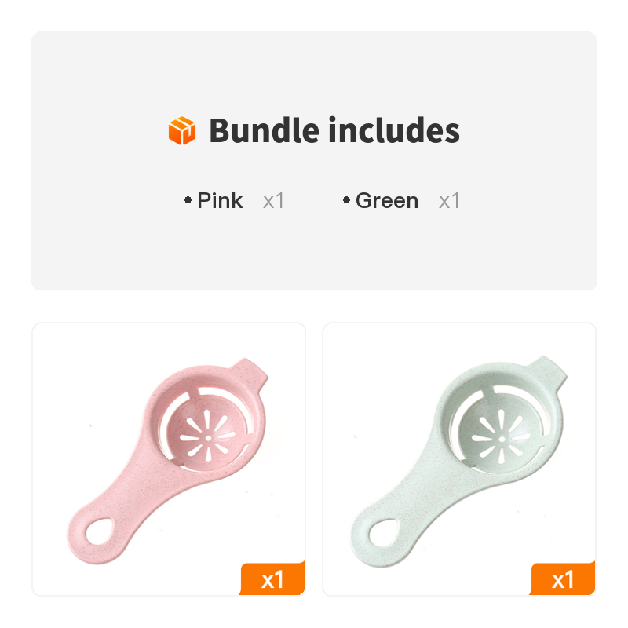This screenshot has height=628, width=628.
Task: Select the Pink bundle item label
Action: pyautogui.click(x=220, y=200)
